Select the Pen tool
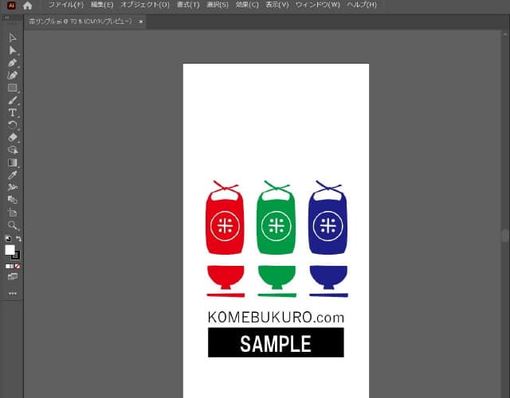 13,63
